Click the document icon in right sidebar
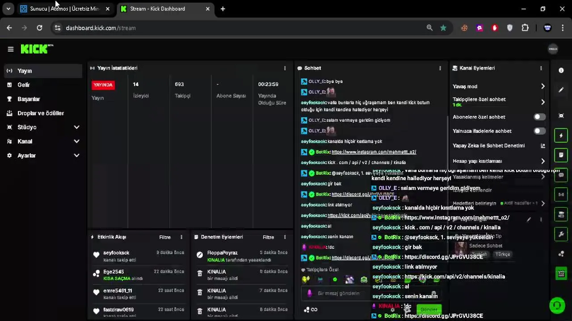The height and width of the screenshot is (321, 572). click(x=561, y=155)
